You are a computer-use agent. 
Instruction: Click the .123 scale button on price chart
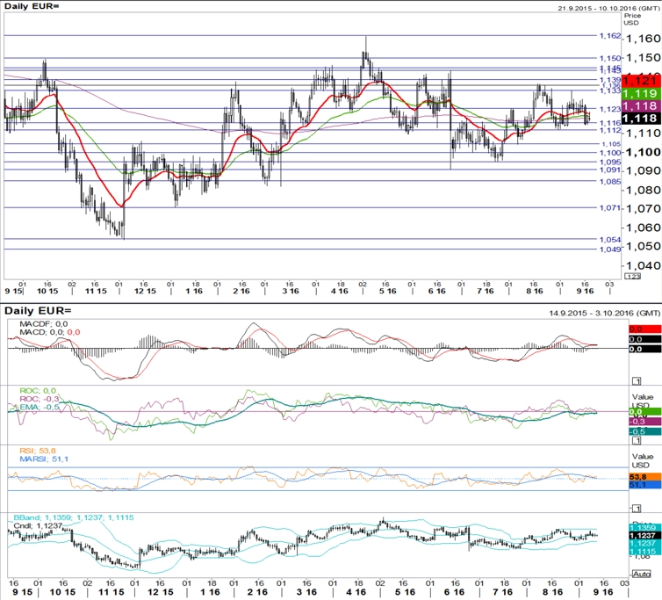click(x=632, y=276)
